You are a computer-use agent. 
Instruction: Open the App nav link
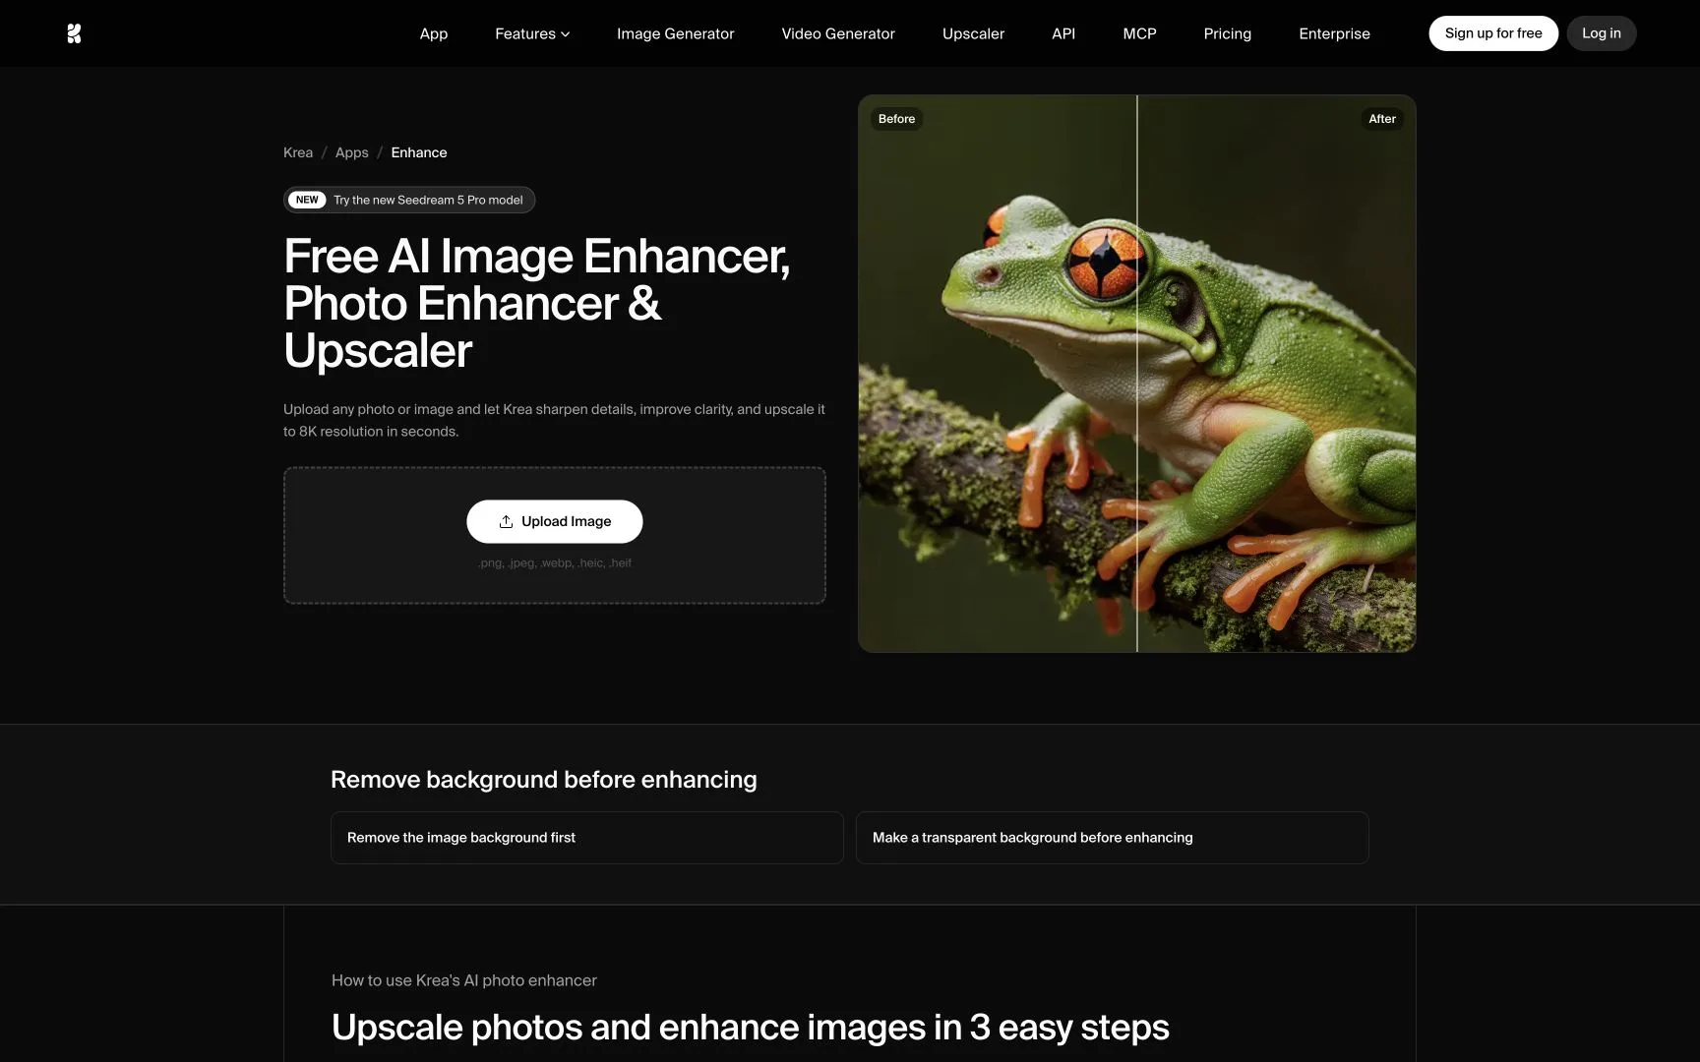[x=434, y=33]
